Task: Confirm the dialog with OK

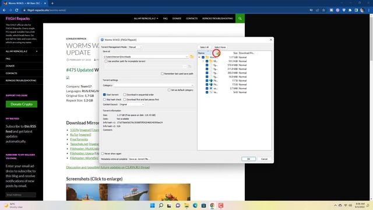Action: (x=249, y=159)
